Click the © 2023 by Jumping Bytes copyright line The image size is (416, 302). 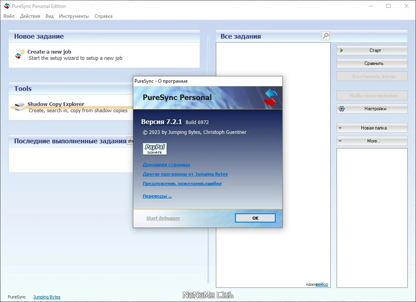pyautogui.click(x=195, y=132)
